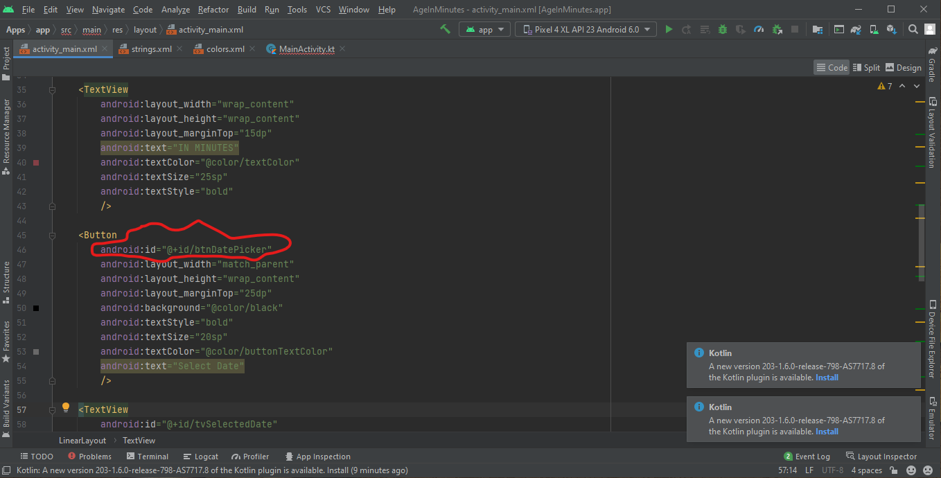
Task: Click activity_main.xml in the navigation bar path
Action: pyautogui.click(x=204, y=30)
